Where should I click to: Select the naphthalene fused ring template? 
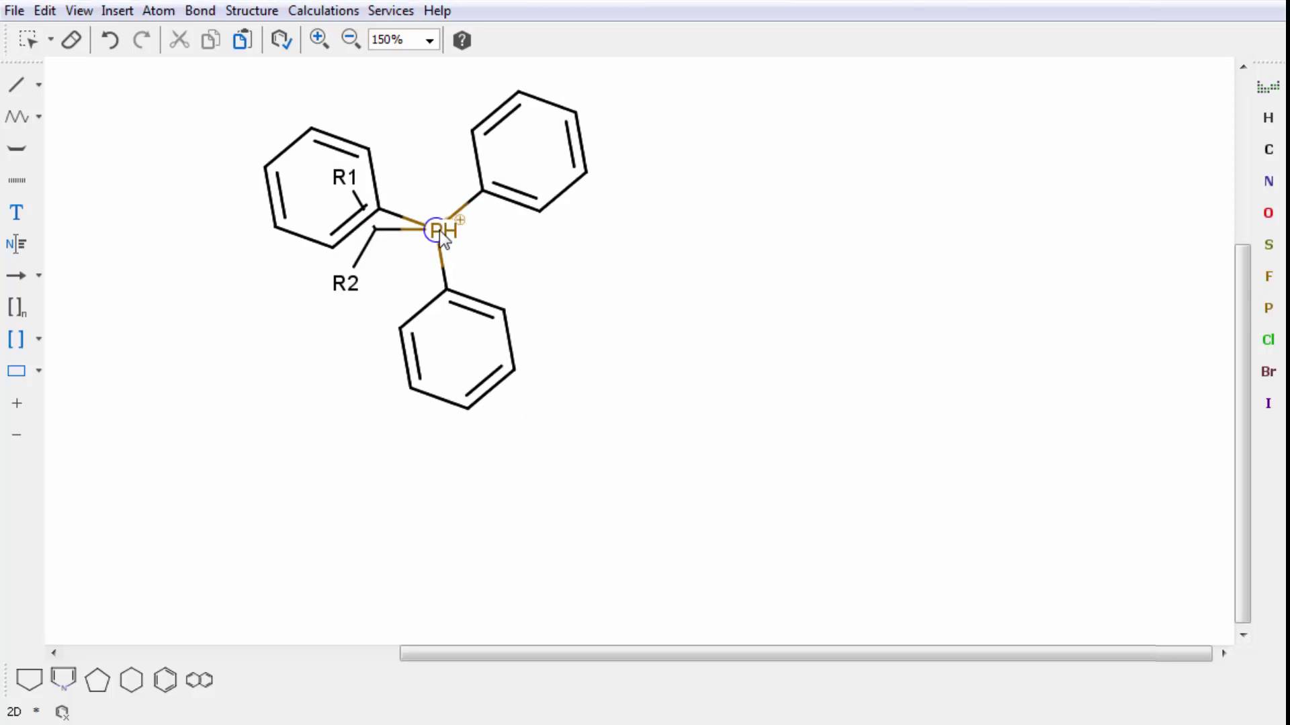(199, 680)
